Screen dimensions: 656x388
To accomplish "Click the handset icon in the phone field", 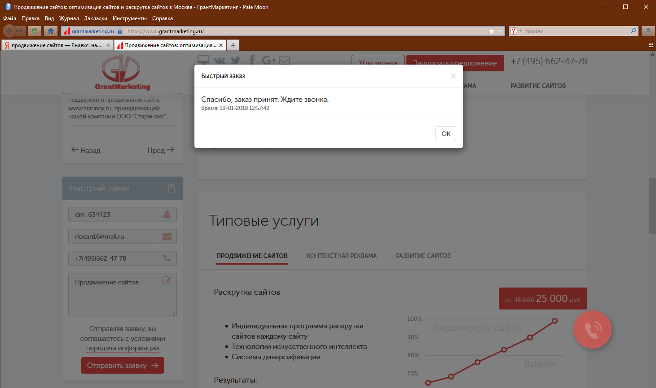I will coord(167,258).
